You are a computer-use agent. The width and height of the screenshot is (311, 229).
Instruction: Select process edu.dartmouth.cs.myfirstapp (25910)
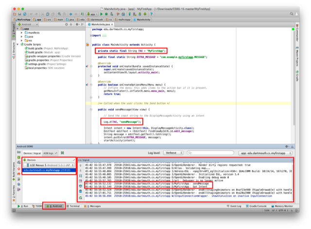[x=49, y=170]
